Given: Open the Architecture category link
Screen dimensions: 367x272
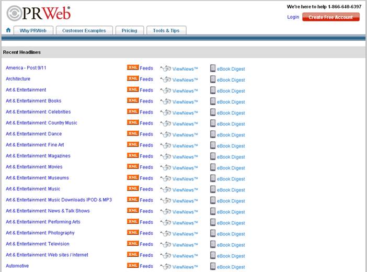Looking at the screenshot, I should pos(18,78).
